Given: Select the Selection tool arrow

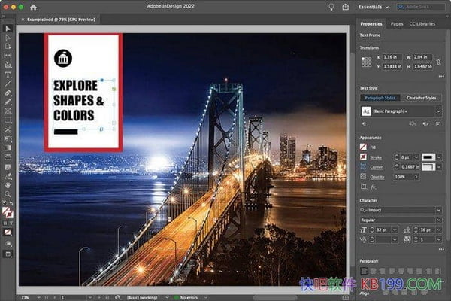Looking at the screenshot, I should coord(8,27).
